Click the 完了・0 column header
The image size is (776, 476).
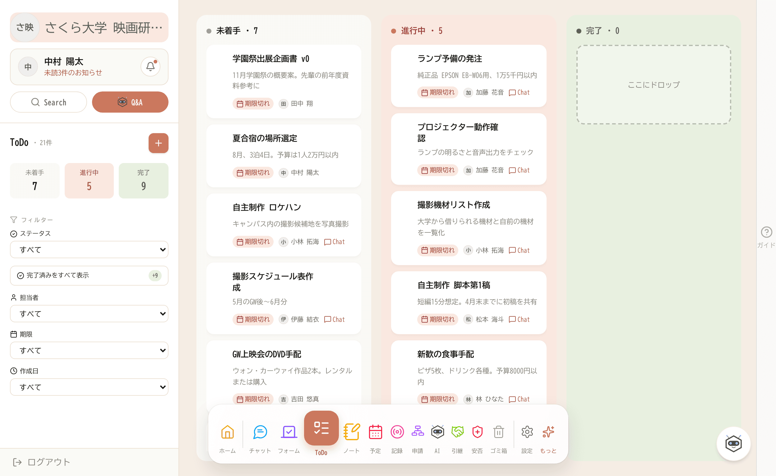(x=598, y=30)
